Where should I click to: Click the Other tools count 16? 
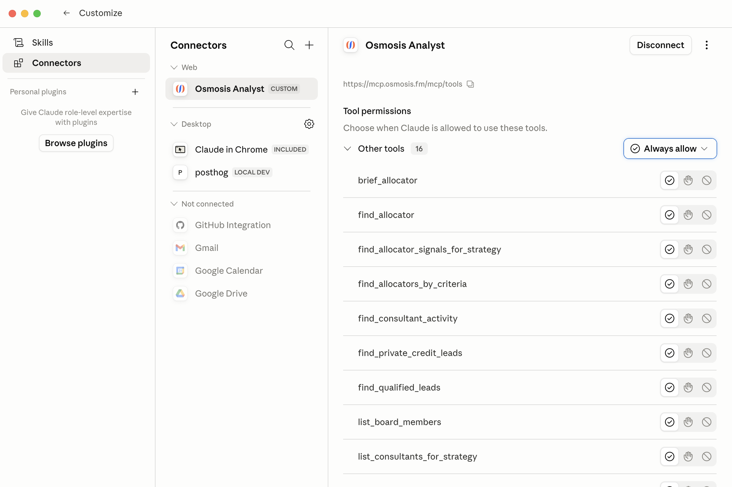point(419,149)
